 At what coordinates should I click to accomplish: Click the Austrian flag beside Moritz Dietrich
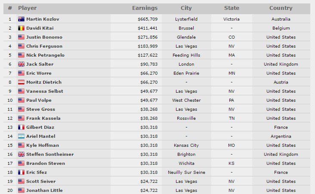click(21, 82)
